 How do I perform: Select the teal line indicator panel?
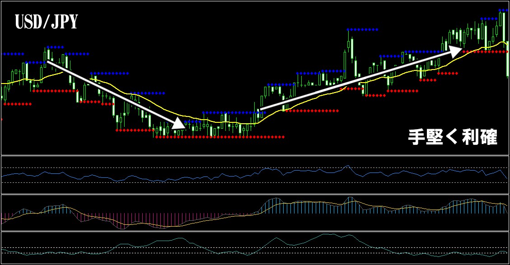pyautogui.click(x=255, y=247)
